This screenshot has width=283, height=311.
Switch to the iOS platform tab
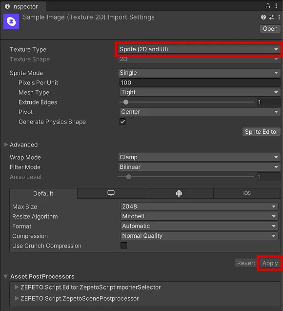click(247, 193)
